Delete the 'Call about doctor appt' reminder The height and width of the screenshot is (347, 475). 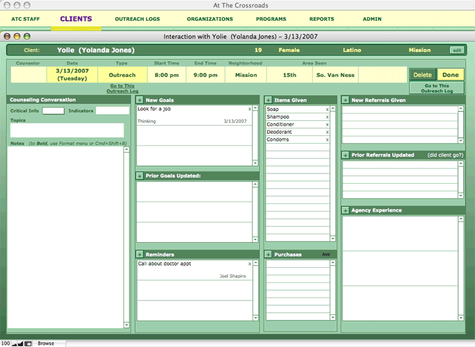[250, 264]
